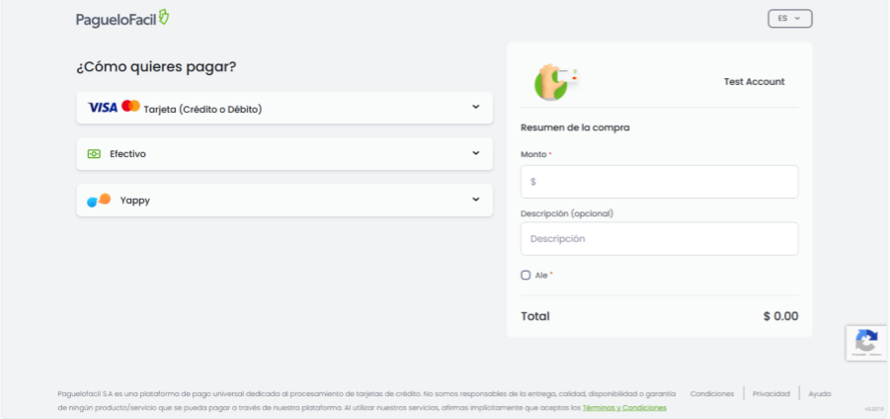
Task: Open the Condiciones footer link
Action: pyautogui.click(x=712, y=393)
